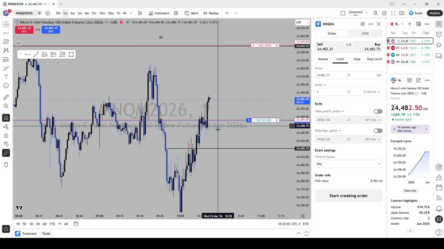Screen dimensions: 444x249
Task: Activate the zoom in tool
Action: point(6,106)
